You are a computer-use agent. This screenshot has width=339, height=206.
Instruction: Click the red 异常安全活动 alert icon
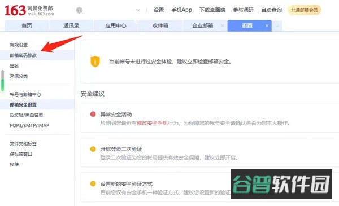(x=93, y=114)
